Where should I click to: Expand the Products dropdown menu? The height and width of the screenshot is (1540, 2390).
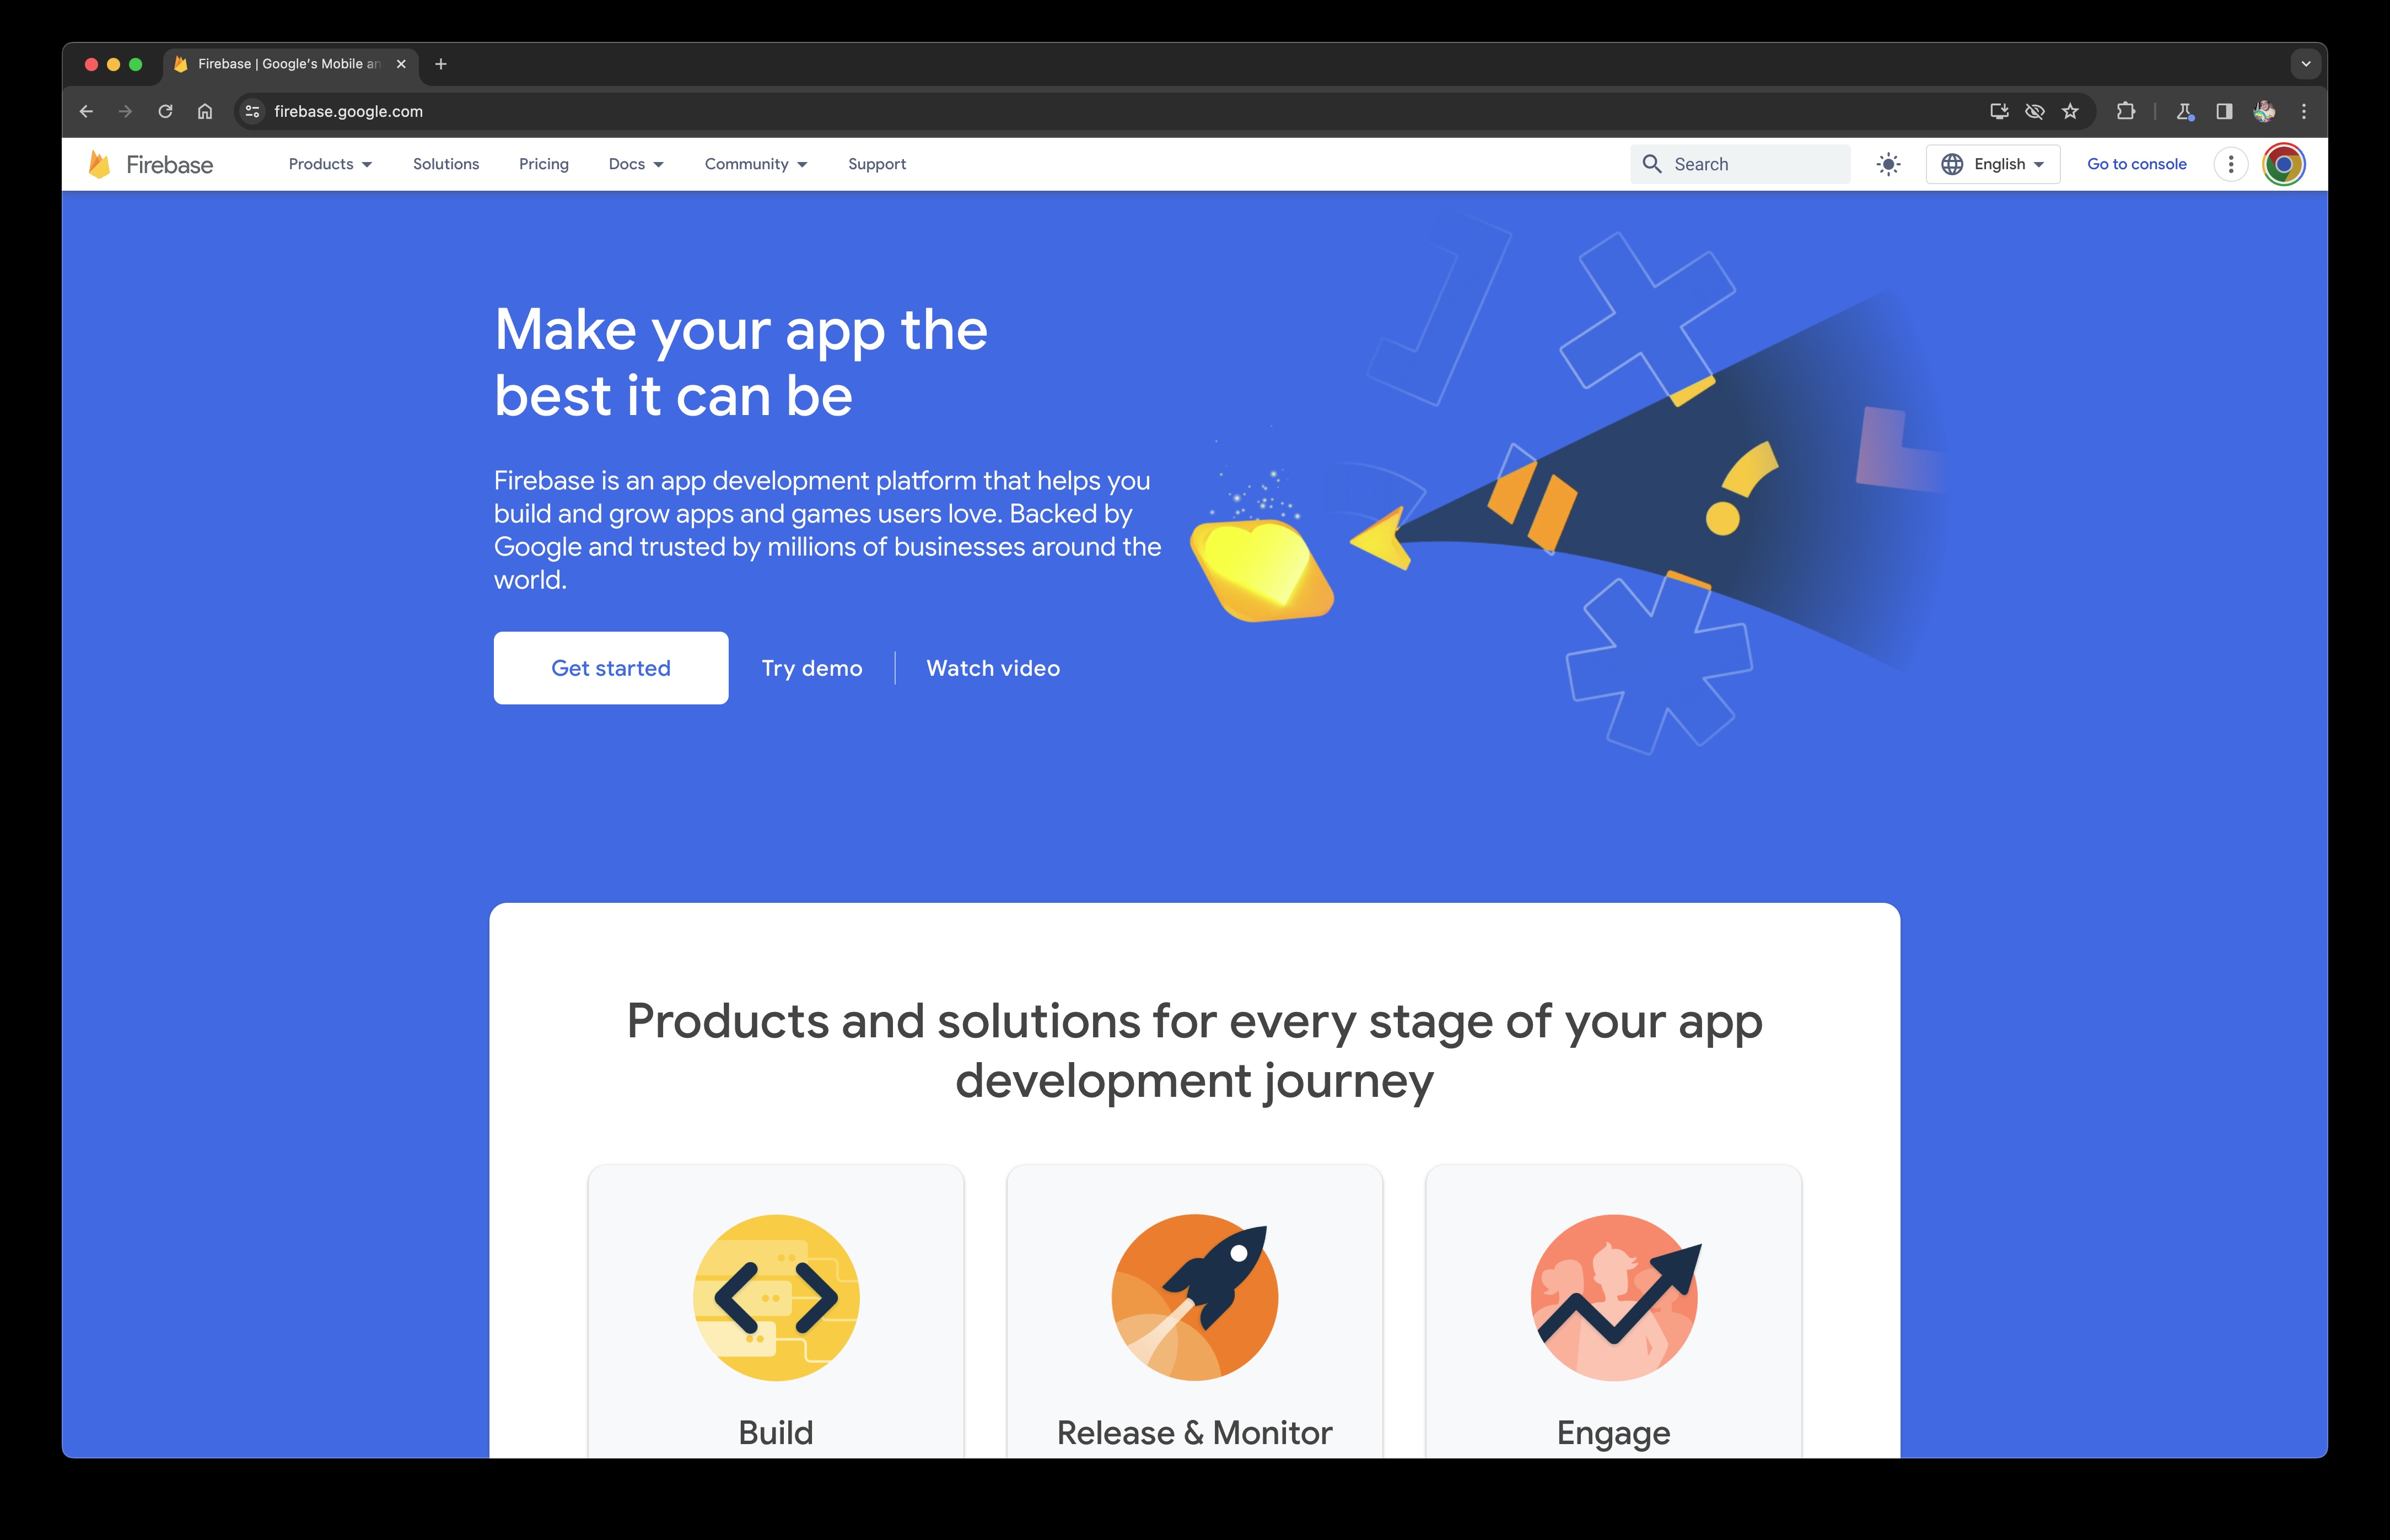327,164
